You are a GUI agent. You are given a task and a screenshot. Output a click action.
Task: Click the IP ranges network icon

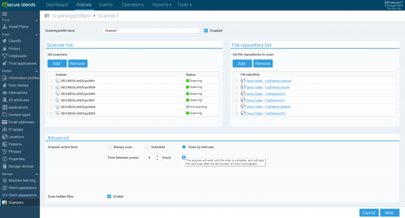click(4, 129)
